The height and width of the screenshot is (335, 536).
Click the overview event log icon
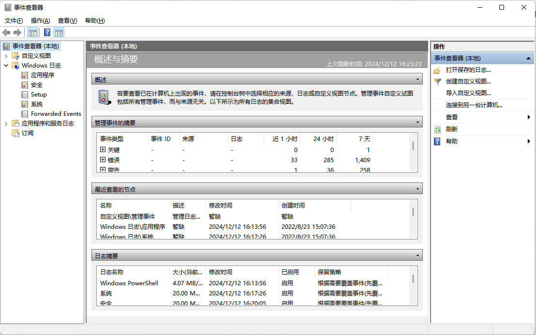pos(104,97)
